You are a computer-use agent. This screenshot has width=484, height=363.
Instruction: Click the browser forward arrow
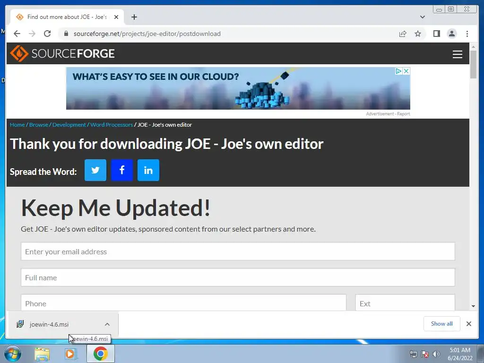(32, 34)
